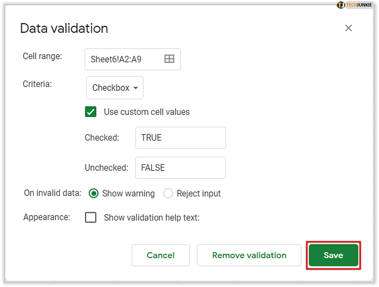This screenshot has width=379, height=287.
Task: Click the Checked value field containing TRUE
Action: click(180, 138)
